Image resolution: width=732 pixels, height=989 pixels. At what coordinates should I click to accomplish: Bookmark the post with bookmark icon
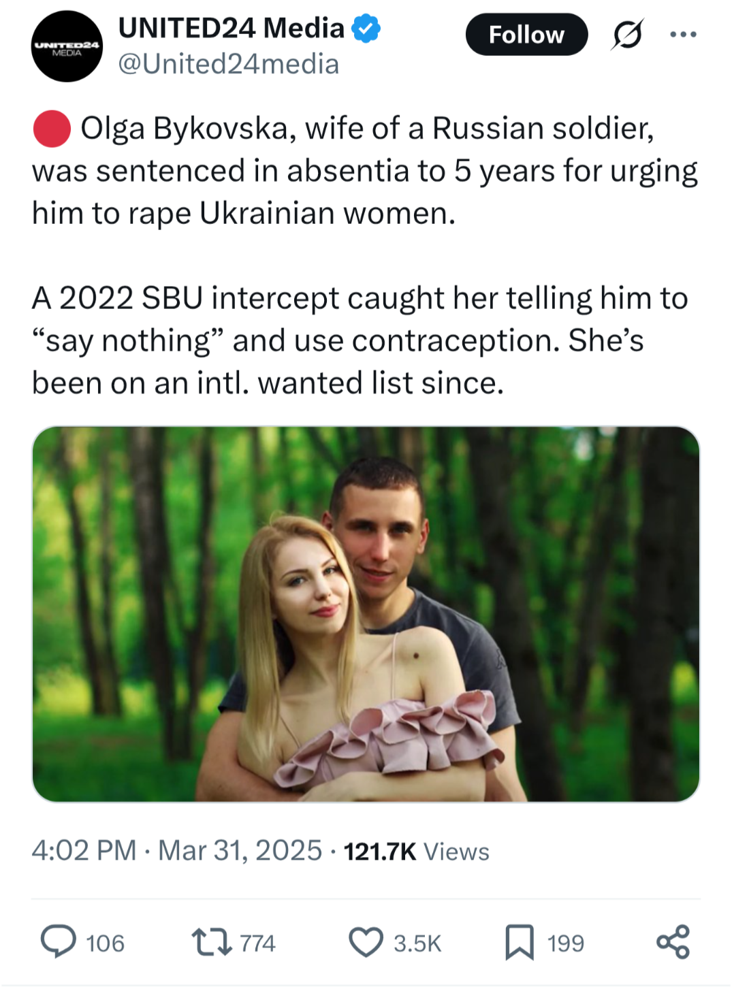(x=520, y=943)
